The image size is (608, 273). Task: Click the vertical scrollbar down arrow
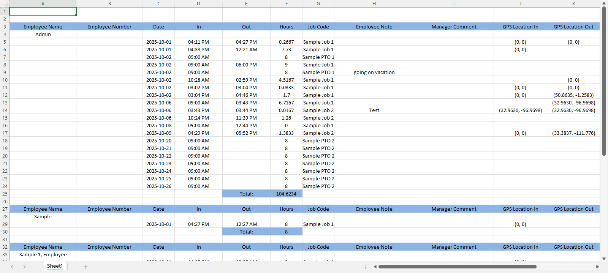click(x=604, y=259)
